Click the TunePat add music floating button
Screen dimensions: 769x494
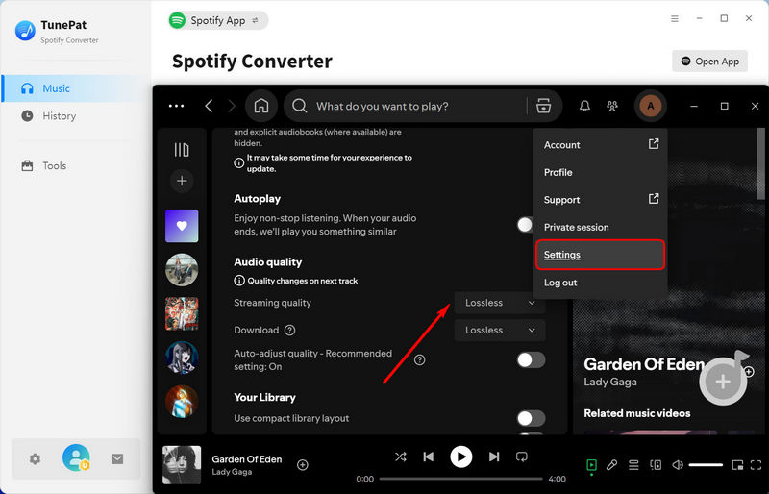click(x=723, y=382)
